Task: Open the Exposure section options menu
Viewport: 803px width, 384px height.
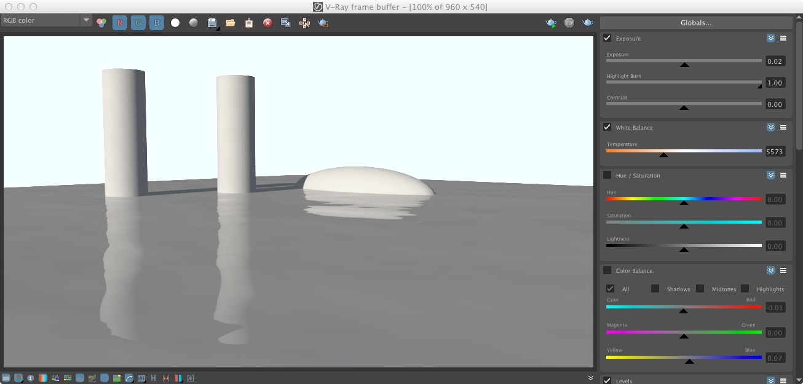Action: pos(783,38)
